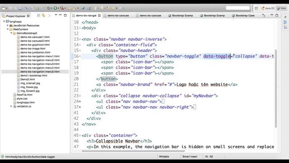
Task: Fold the container-fluid div at line 14
Action: click(80, 45)
